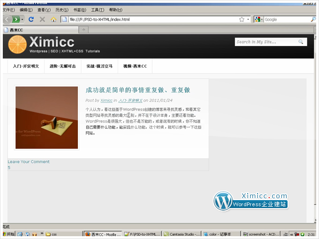The image size is (319, 239).
Task: Expand hidden tray icons chevron
Action: click(291, 234)
